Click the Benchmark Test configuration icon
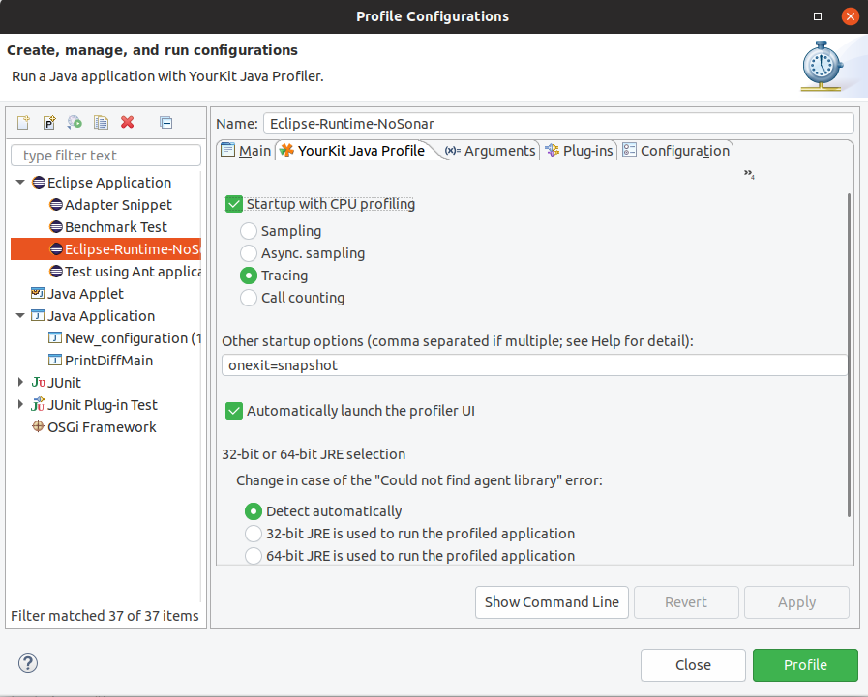 point(56,227)
